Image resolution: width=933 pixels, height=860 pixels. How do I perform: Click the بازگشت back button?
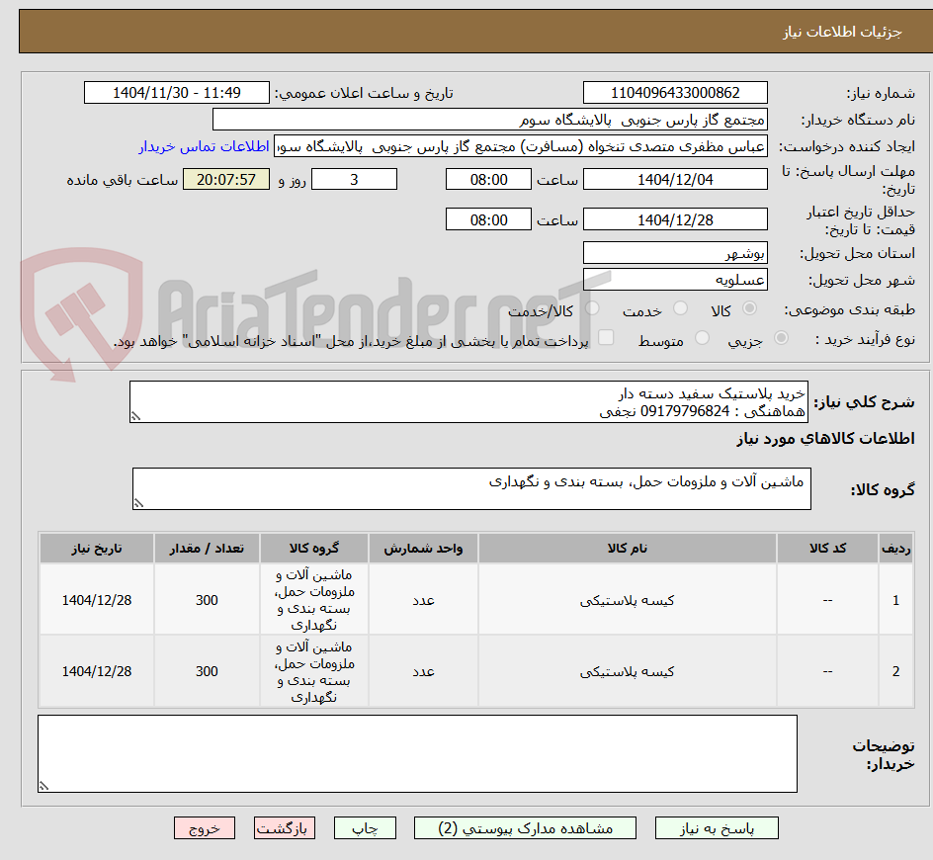point(284,827)
